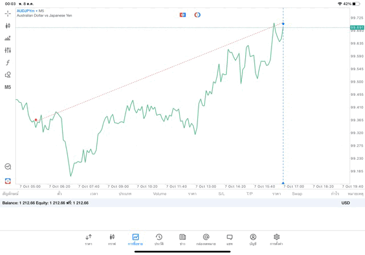Open the indicators icon in left toolbar
The height and width of the screenshot is (255, 365).
point(8,38)
